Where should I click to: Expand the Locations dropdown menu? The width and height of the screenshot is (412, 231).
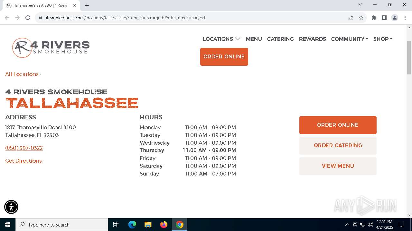[221, 39]
